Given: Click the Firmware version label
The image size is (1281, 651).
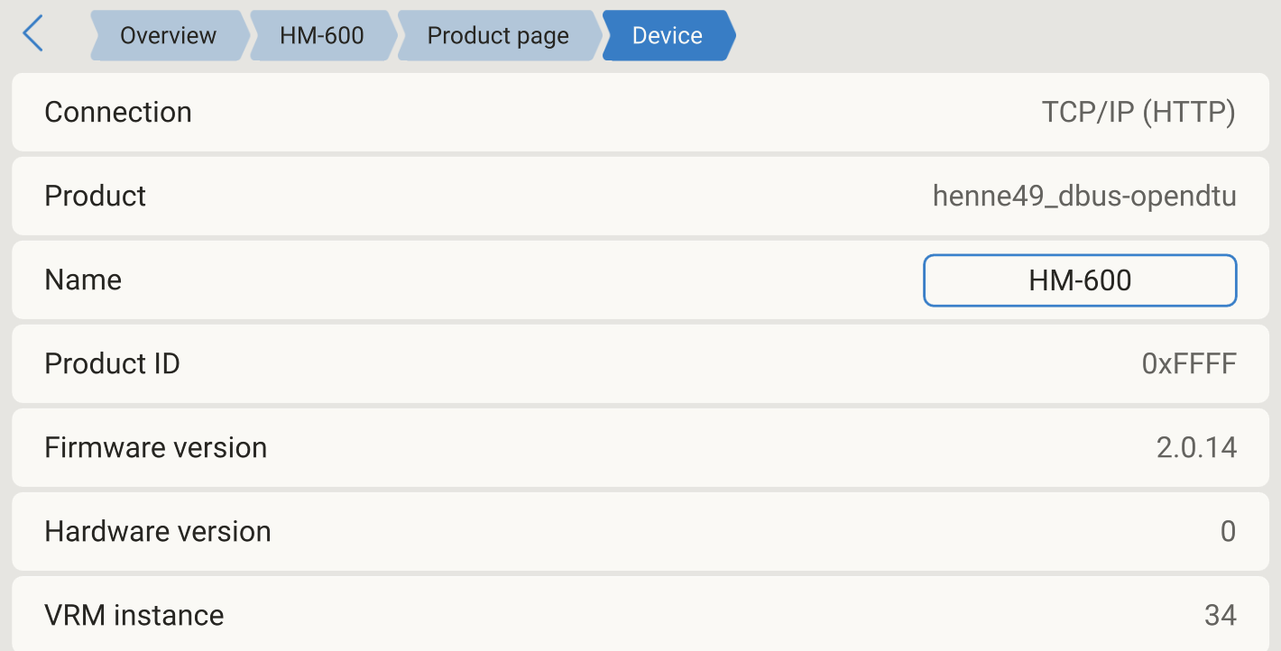Looking at the screenshot, I should tap(155, 448).
